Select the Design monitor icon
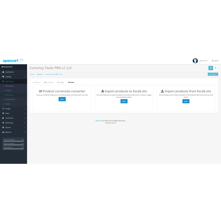Screen dimensions: 221x221 point(4,109)
